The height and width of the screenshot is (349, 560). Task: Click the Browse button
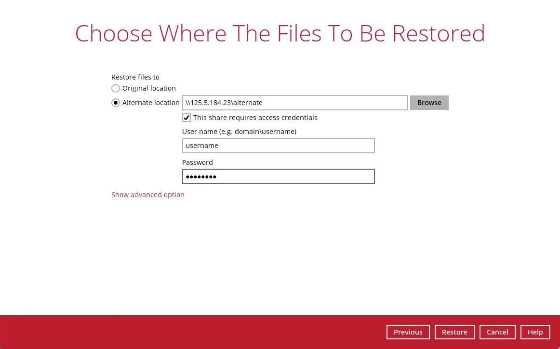coord(429,103)
